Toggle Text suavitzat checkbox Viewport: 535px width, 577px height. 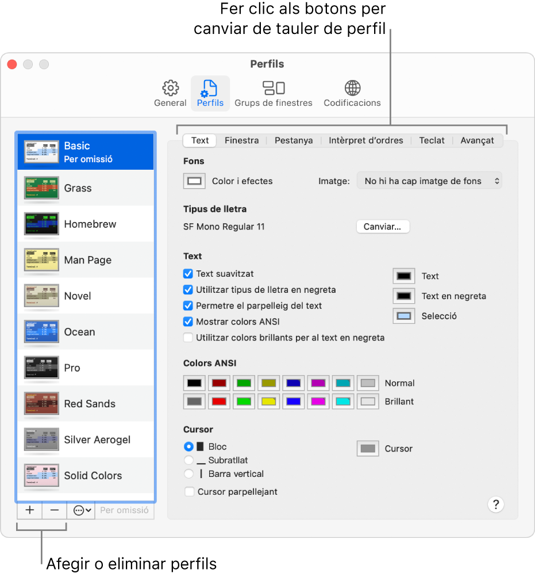coord(188,273)
